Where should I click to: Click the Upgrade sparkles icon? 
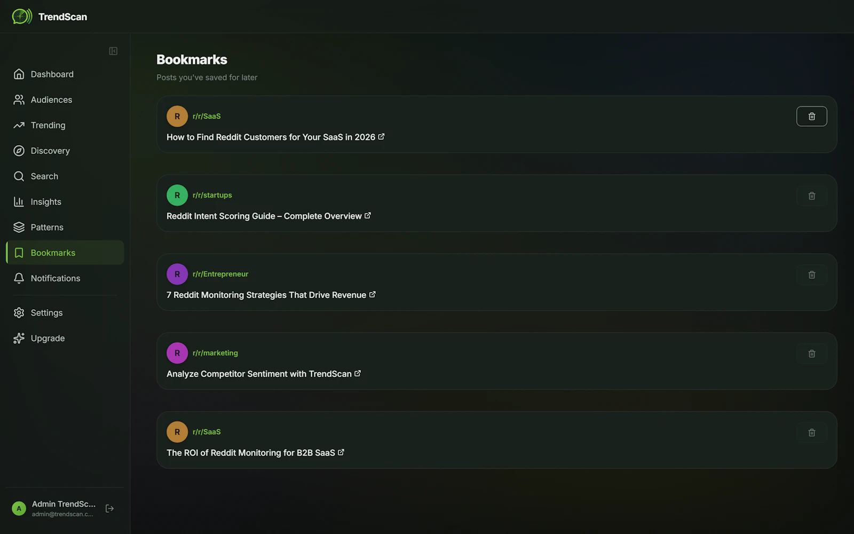[19, 339]
